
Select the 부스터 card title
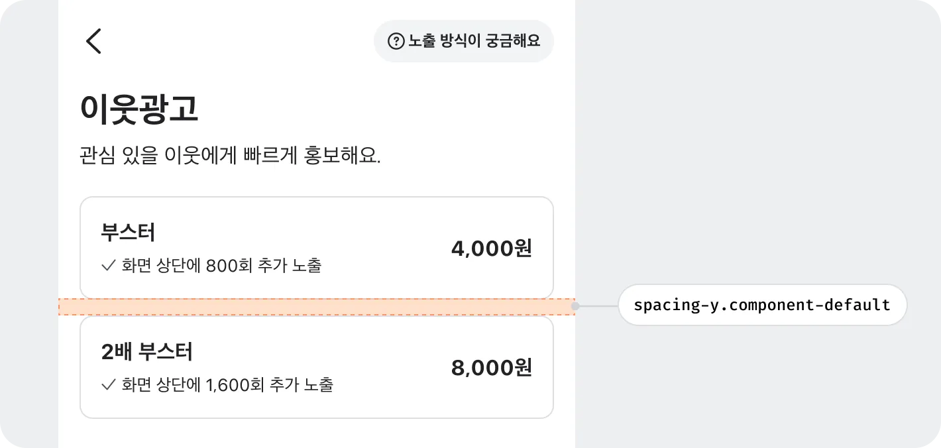click(128, 233)
